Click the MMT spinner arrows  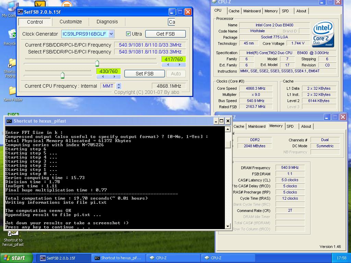point(119,86)
